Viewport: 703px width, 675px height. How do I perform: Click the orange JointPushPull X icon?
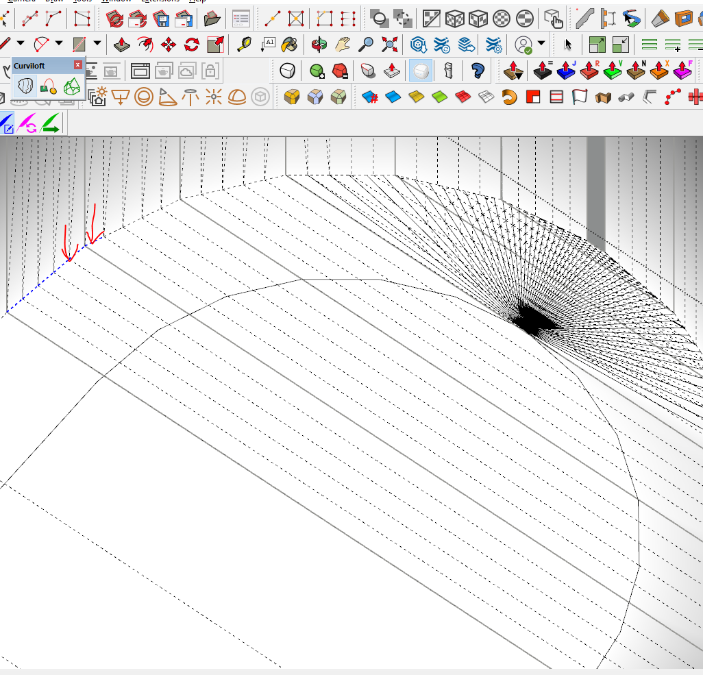[x=659, y=71]
